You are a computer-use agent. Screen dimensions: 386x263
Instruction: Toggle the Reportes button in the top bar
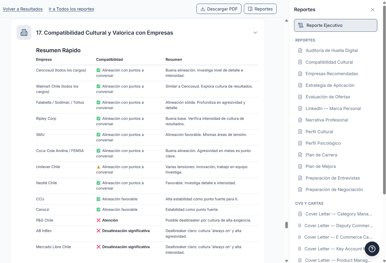click(x=260, y=9)
